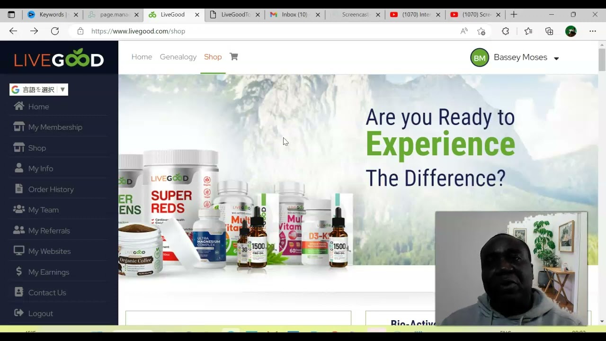The image size is (606, 341).
Task: Click the Home house icon in sidebar
Action: tap(19, 106)
